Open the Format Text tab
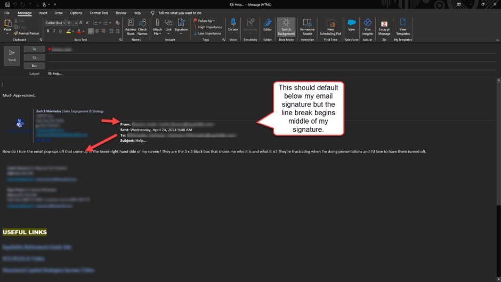This screenshot has height=282, width=501. click(99, 13)
